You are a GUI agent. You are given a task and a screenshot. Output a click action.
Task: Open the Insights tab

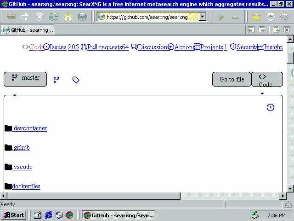click(x=270, y=47)
